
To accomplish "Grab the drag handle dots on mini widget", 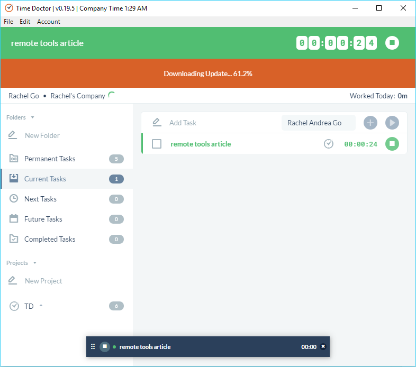I will pos(93,346).
